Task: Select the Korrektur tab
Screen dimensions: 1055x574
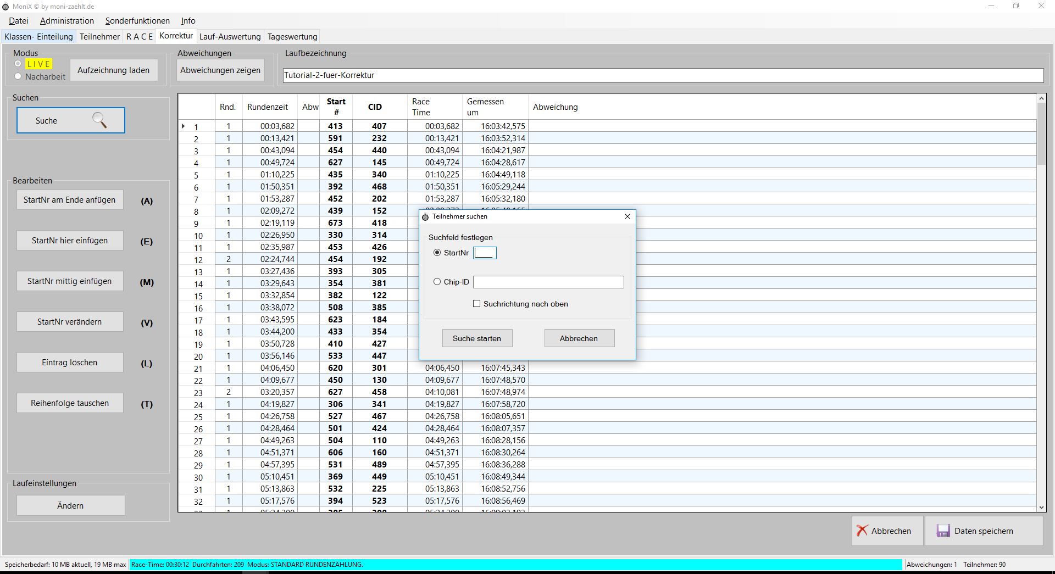Action: 176,36
